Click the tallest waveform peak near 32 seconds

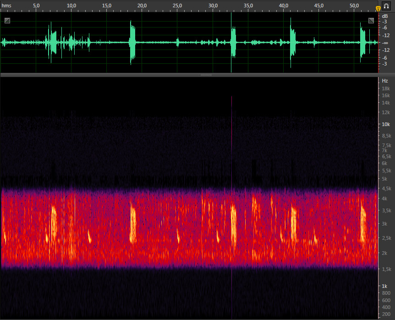[231, 42]
